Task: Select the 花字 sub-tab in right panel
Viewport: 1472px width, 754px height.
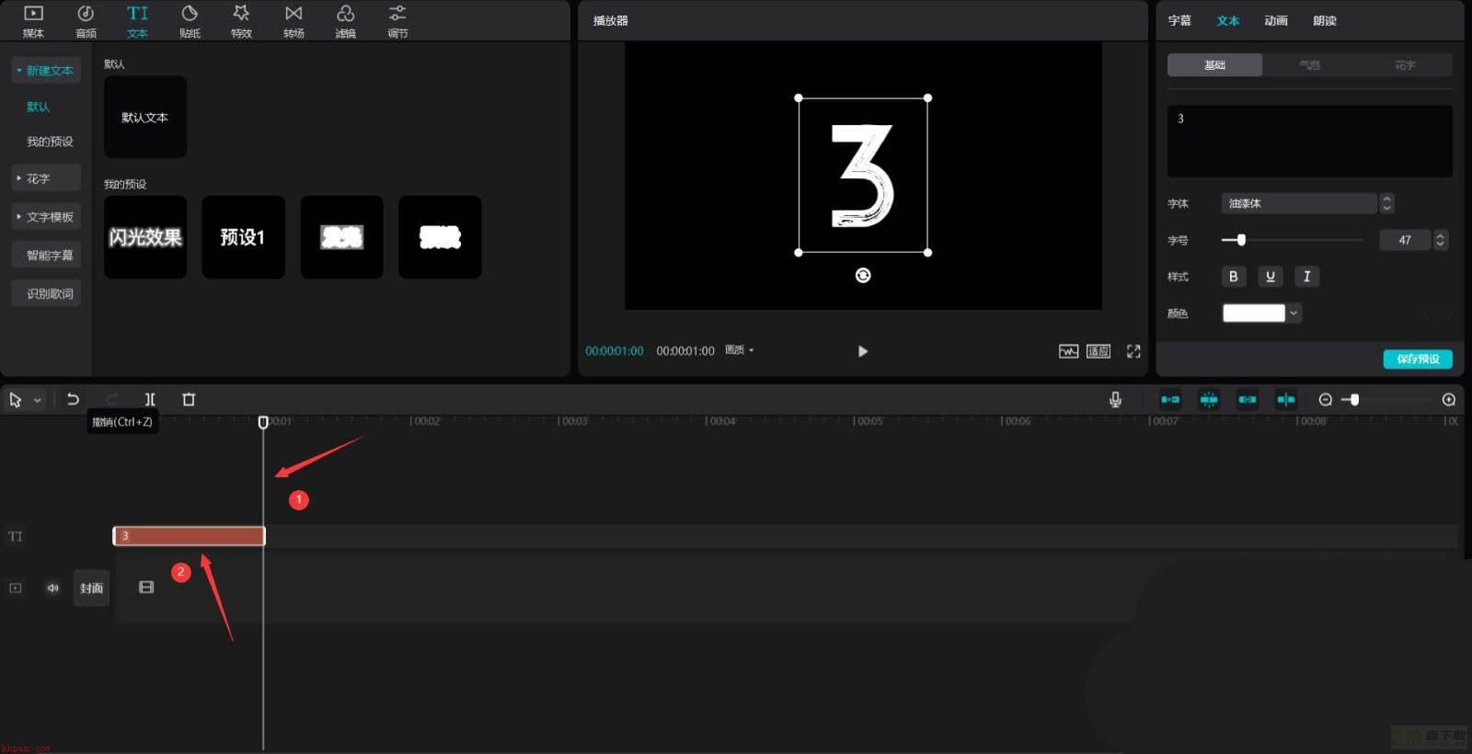Action: click(x=1405, y=64)
